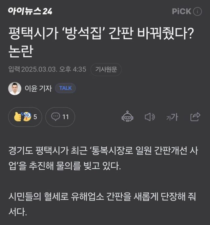Open the 11 comments count
210x225 pixels.
(x=66, y=117)
